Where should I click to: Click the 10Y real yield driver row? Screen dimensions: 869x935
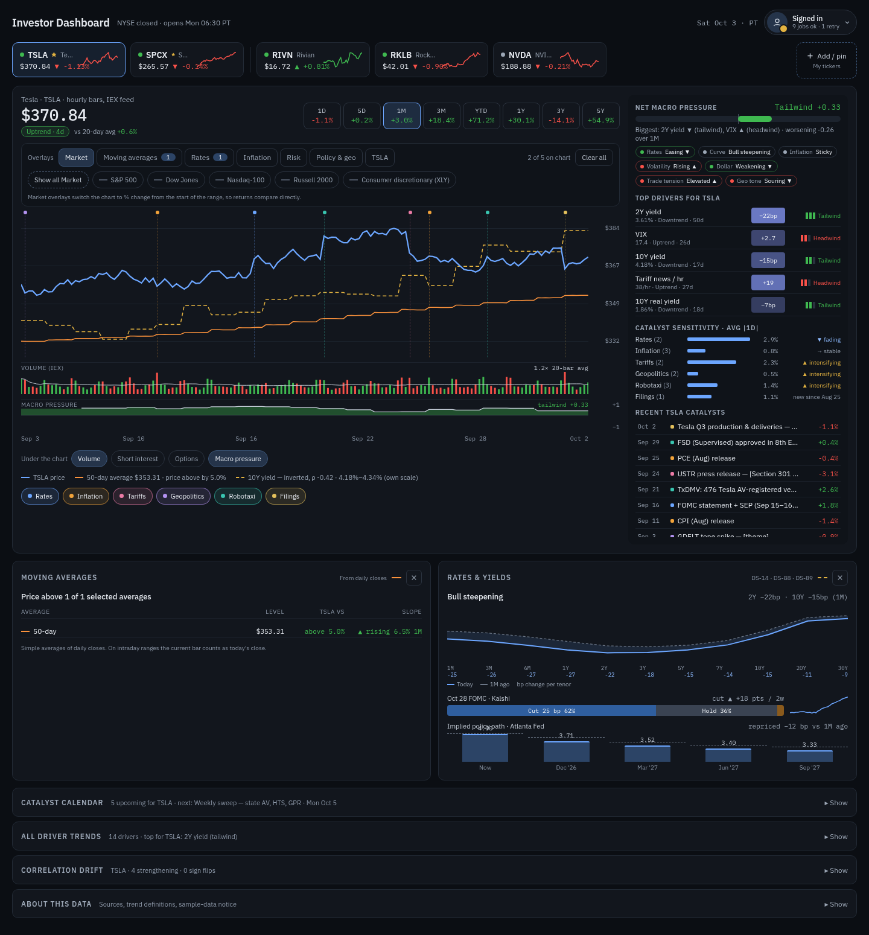click(x=738, y=305)
